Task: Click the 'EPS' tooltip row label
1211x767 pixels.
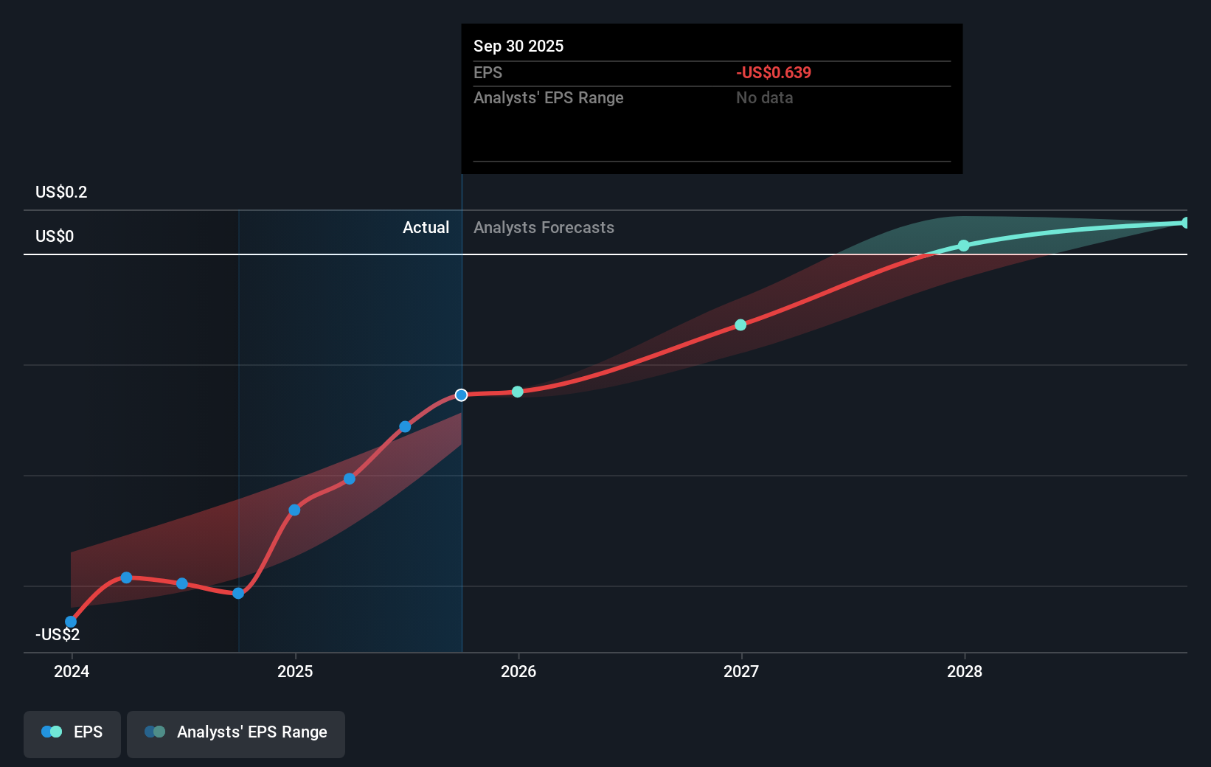Action: click(487, 72)
